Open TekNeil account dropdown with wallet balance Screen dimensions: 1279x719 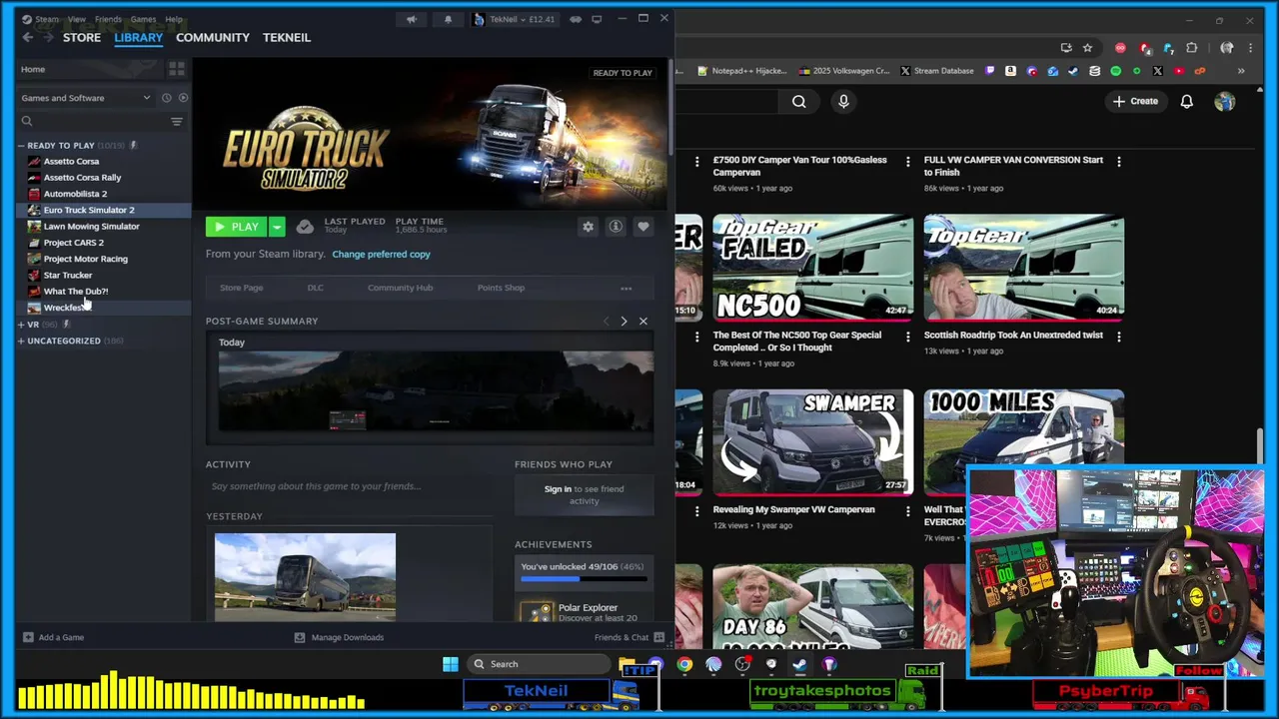(515, 19)
